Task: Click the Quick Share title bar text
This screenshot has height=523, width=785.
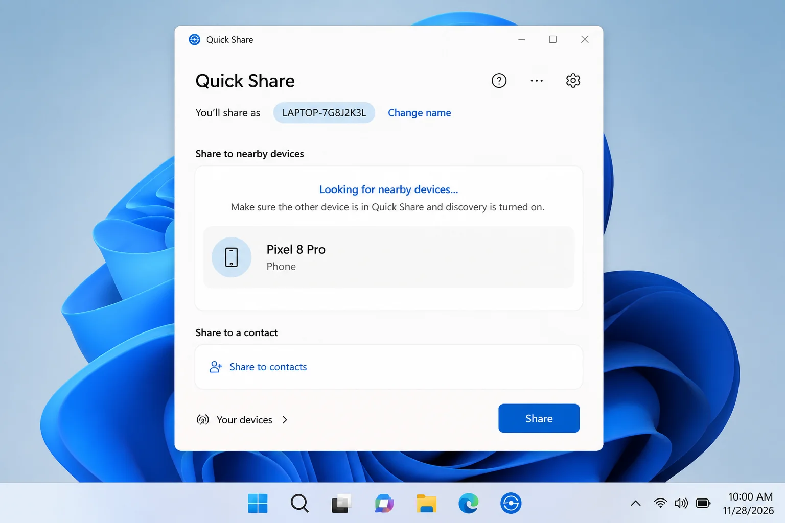Action: pyautogui.click(x=230, y=40)
